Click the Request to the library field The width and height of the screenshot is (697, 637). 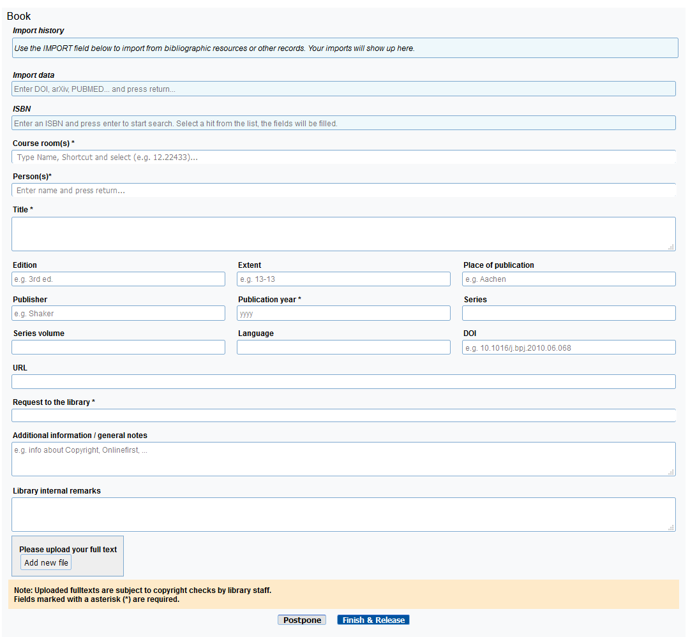tap(343, 415)
